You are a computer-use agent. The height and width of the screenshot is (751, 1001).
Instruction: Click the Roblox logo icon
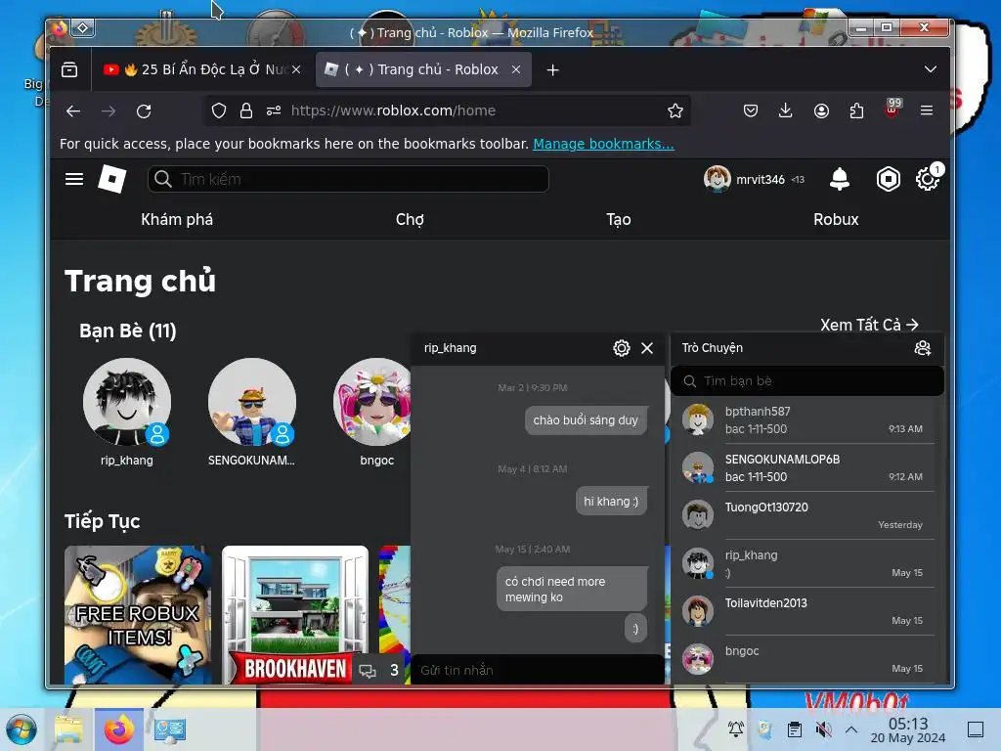click(111, 179)
